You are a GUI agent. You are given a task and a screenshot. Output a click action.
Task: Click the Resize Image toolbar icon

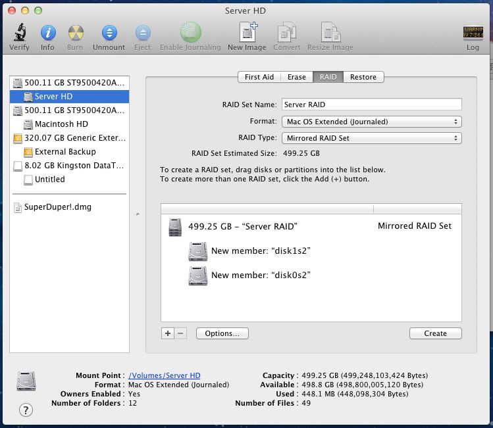[330, 32]
